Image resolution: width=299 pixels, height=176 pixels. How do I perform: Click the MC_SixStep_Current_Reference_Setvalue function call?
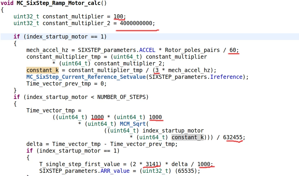[86, 77]
